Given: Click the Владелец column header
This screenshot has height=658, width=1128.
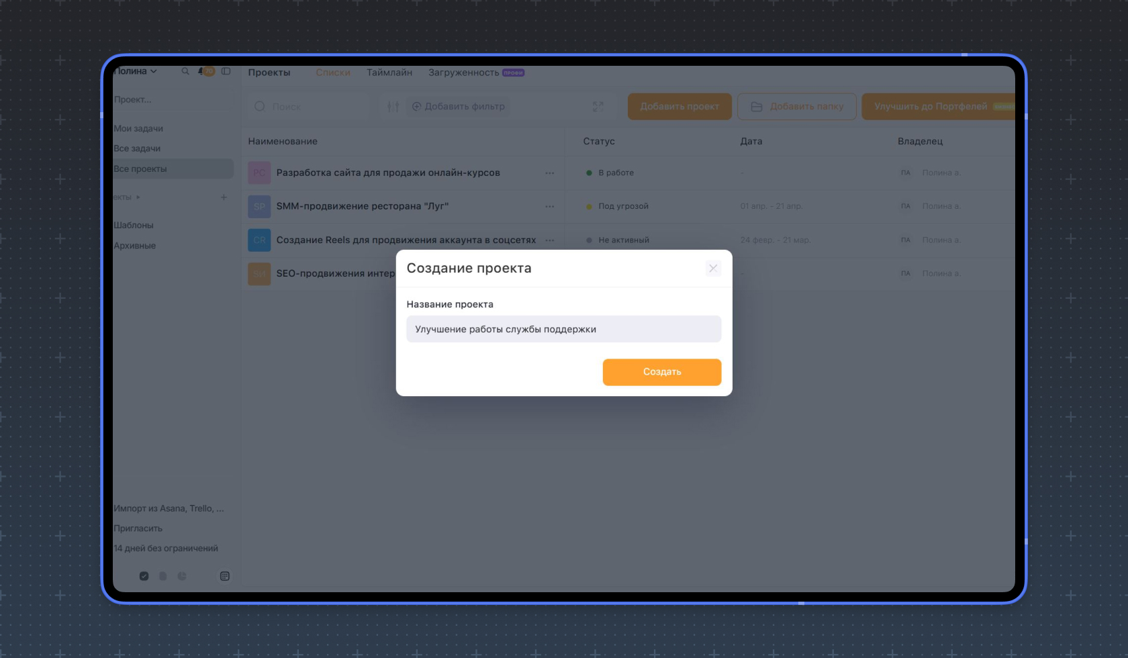Looking at the screenshot, I should tap(921, 141).
